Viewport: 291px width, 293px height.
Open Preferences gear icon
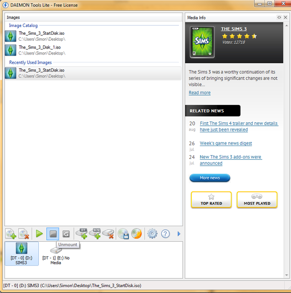[x=152, y=233]
